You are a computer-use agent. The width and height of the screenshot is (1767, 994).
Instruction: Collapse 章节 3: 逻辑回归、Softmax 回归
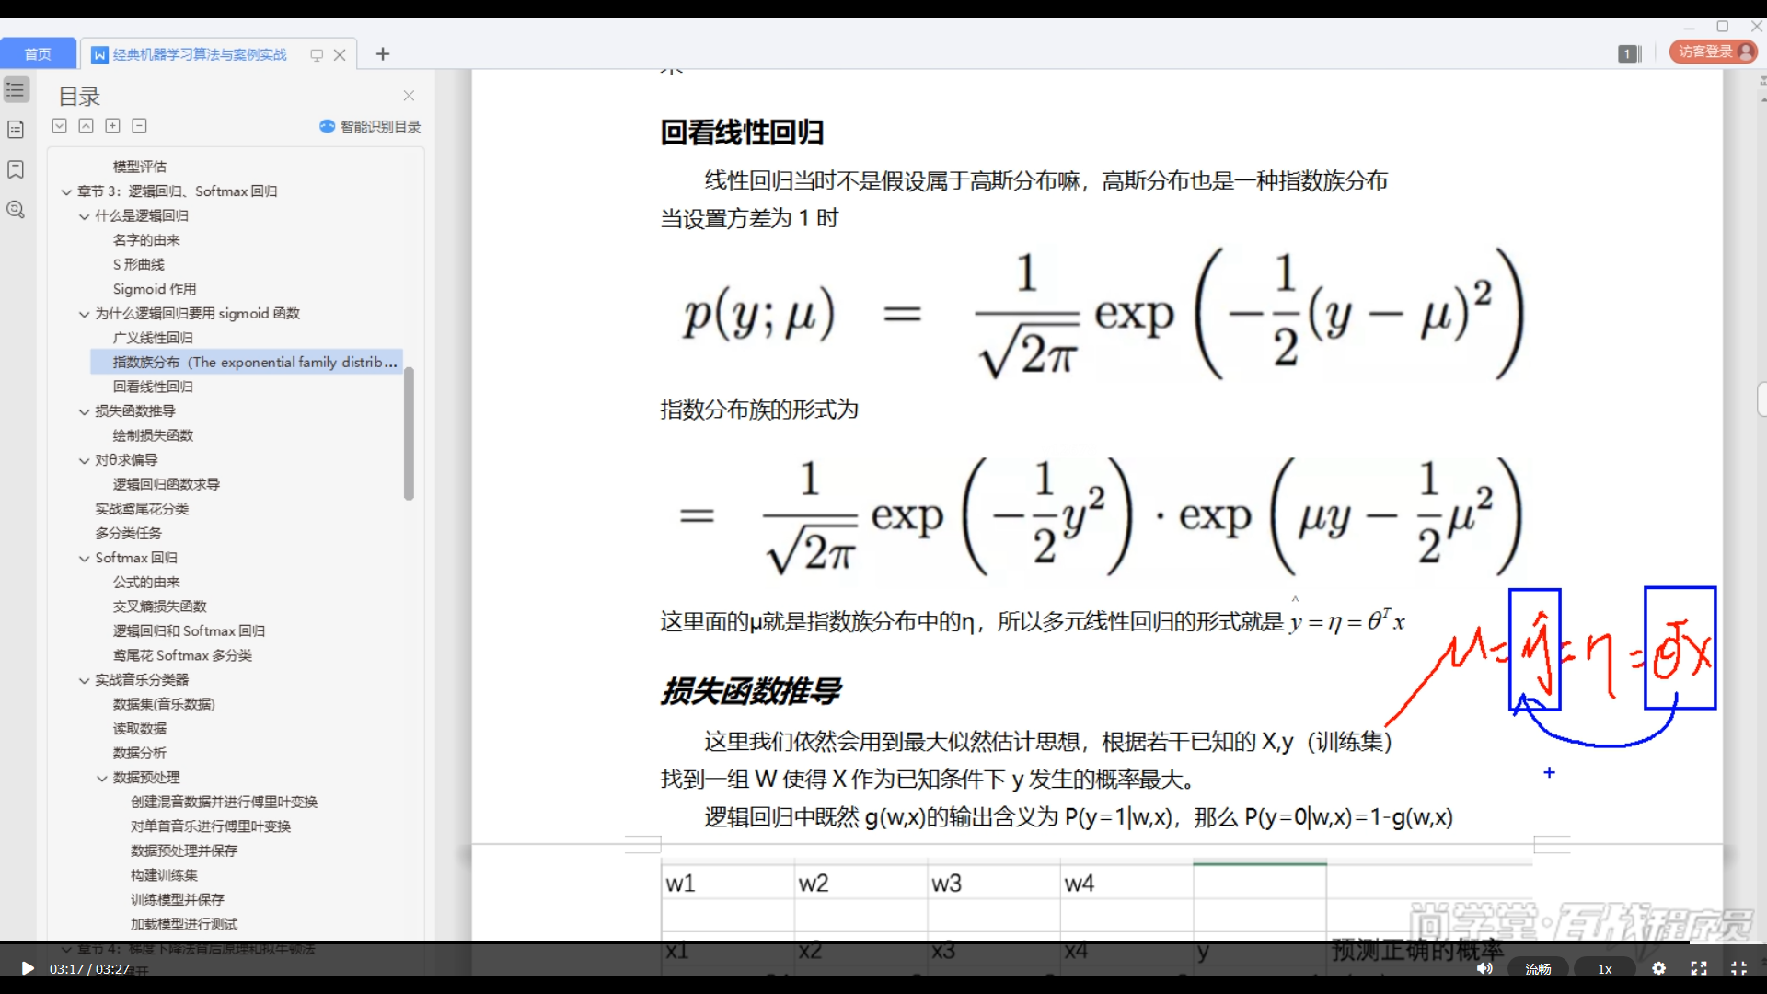coord(66,191)
